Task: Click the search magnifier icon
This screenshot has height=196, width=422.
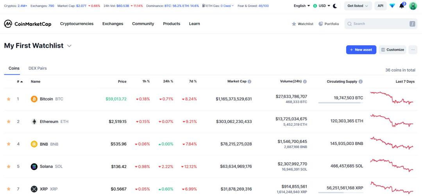Action: tap(350, 24)
